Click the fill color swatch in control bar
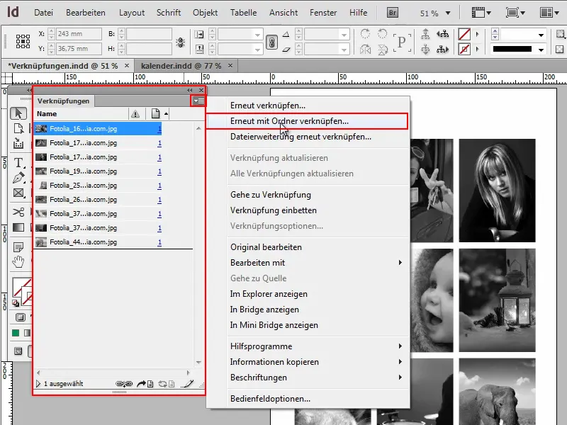 click(464, 34)
